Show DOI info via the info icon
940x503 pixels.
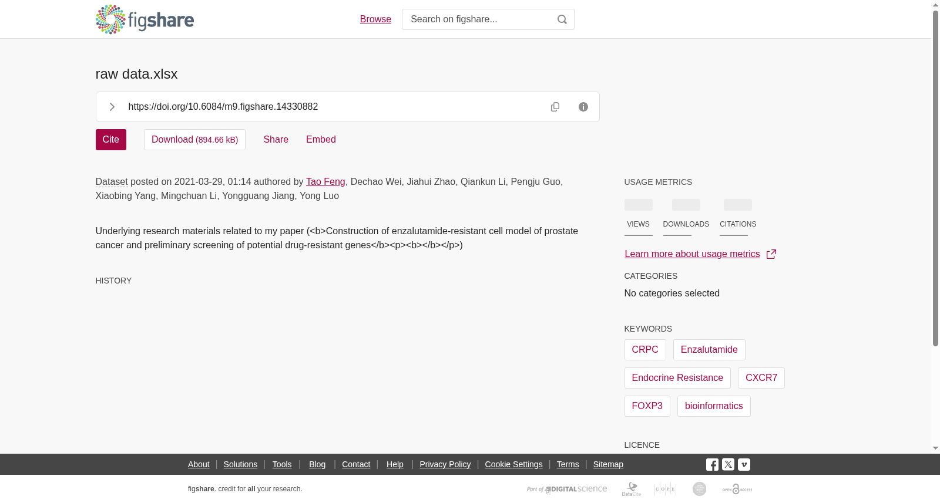[x=583, y=107]
